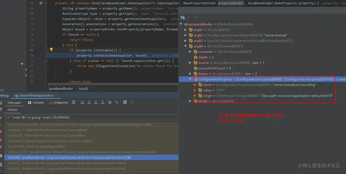Switch to the Debugger tab
This screenshot has height=174, width=346.
point(14,103)
